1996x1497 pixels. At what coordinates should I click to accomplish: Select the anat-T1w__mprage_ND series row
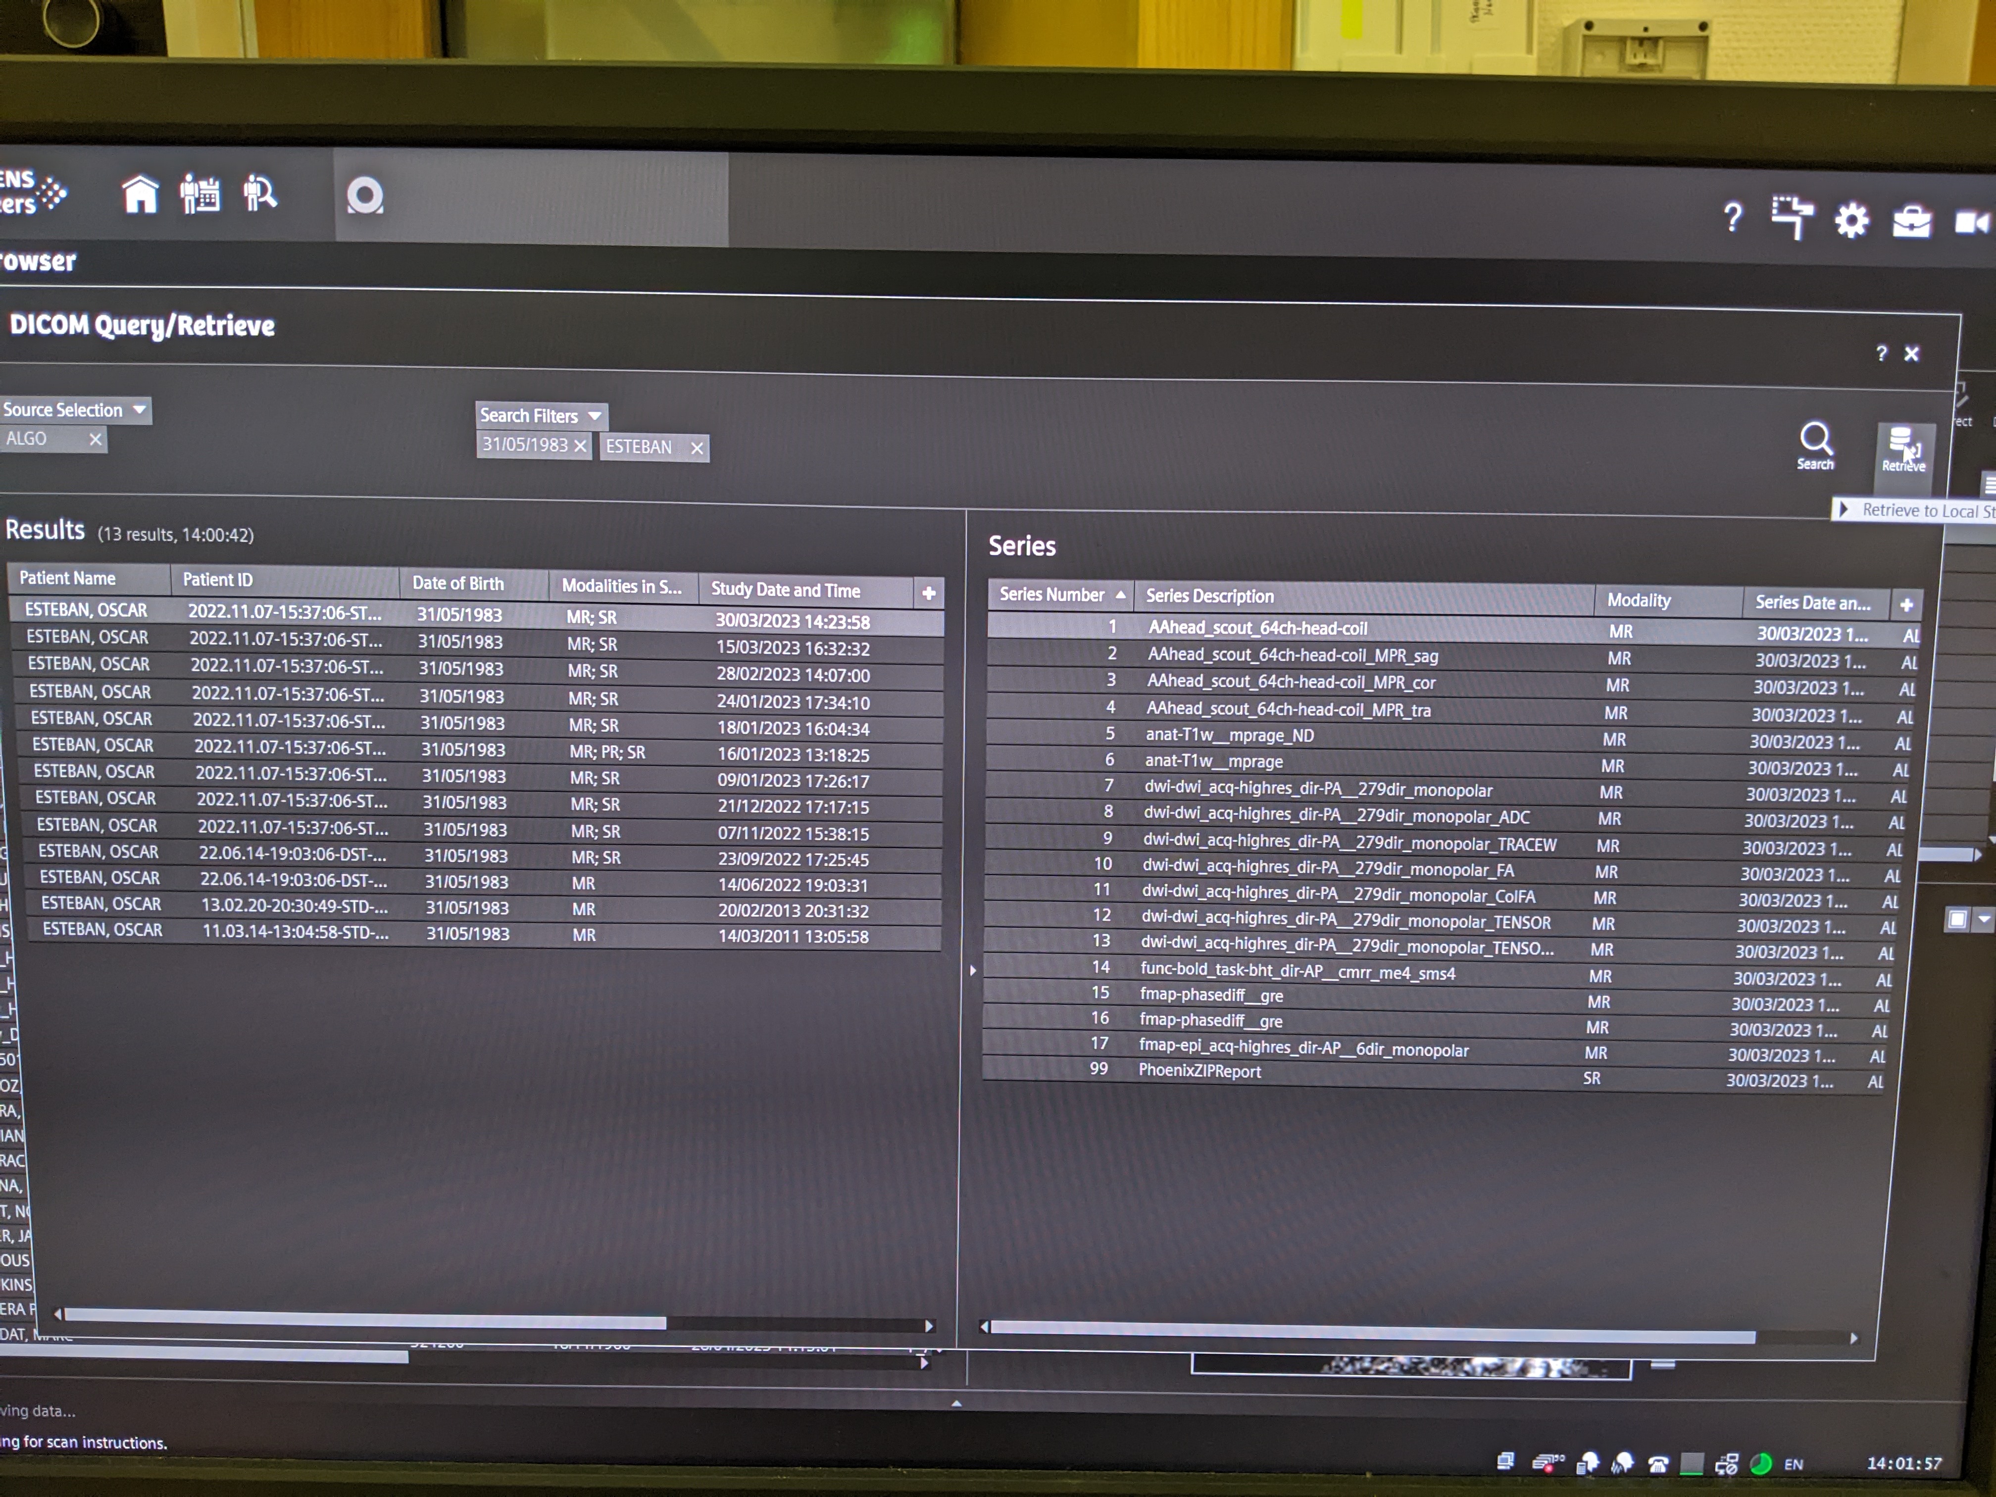pos(1228,736)
